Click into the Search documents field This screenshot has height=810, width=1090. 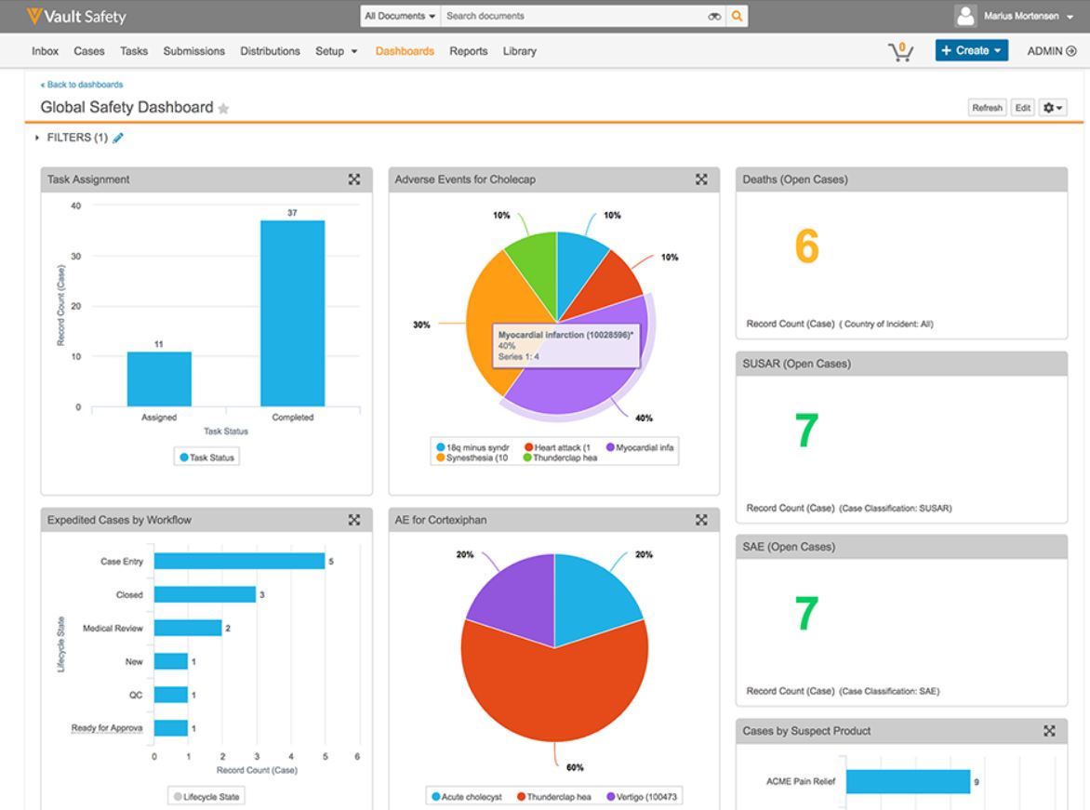click(x=574, y=16)
